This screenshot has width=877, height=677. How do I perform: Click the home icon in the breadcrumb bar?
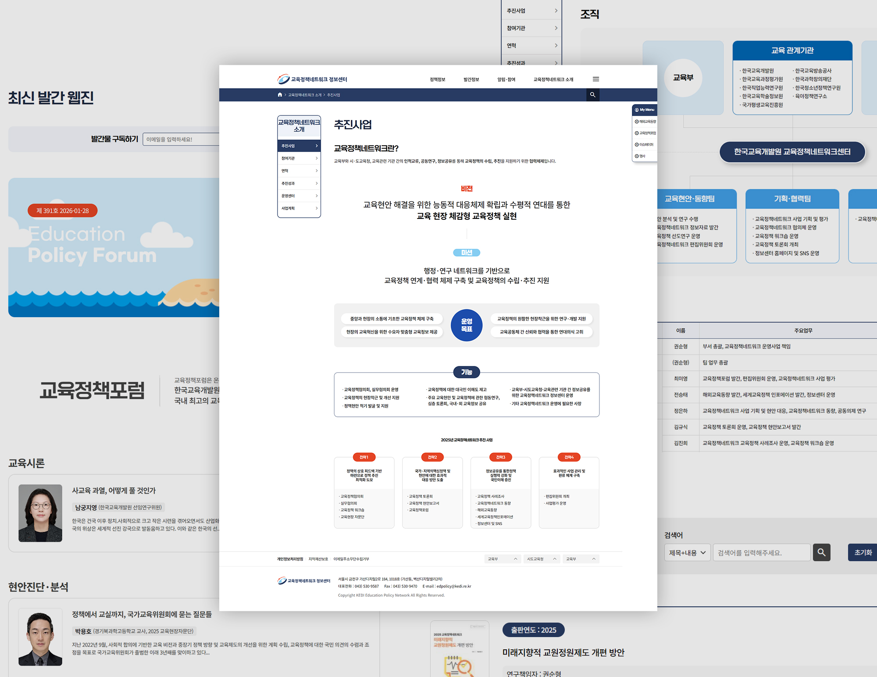tap(280, 95)
